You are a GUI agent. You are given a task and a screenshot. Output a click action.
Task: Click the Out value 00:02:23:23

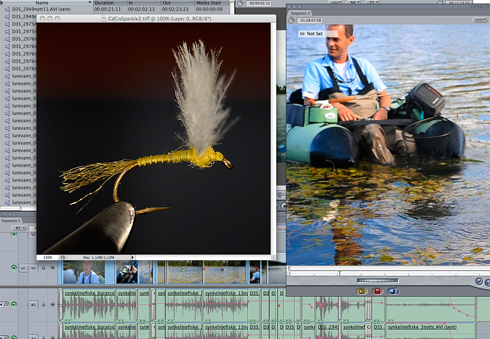tap(175, 9)
